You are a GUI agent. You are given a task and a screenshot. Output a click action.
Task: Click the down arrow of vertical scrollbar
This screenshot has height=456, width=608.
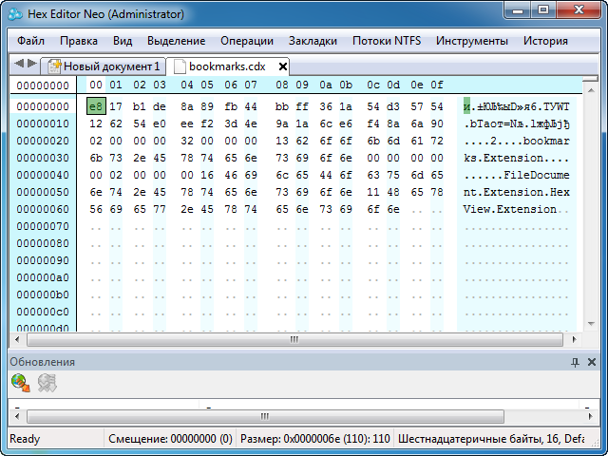tap(591, 323)
